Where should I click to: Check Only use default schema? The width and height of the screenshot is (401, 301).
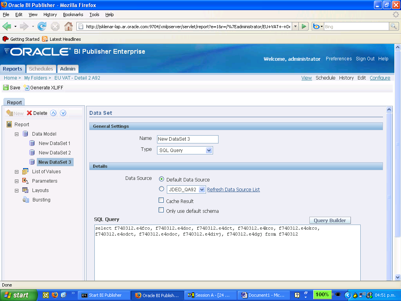click(x=161, y=210)
